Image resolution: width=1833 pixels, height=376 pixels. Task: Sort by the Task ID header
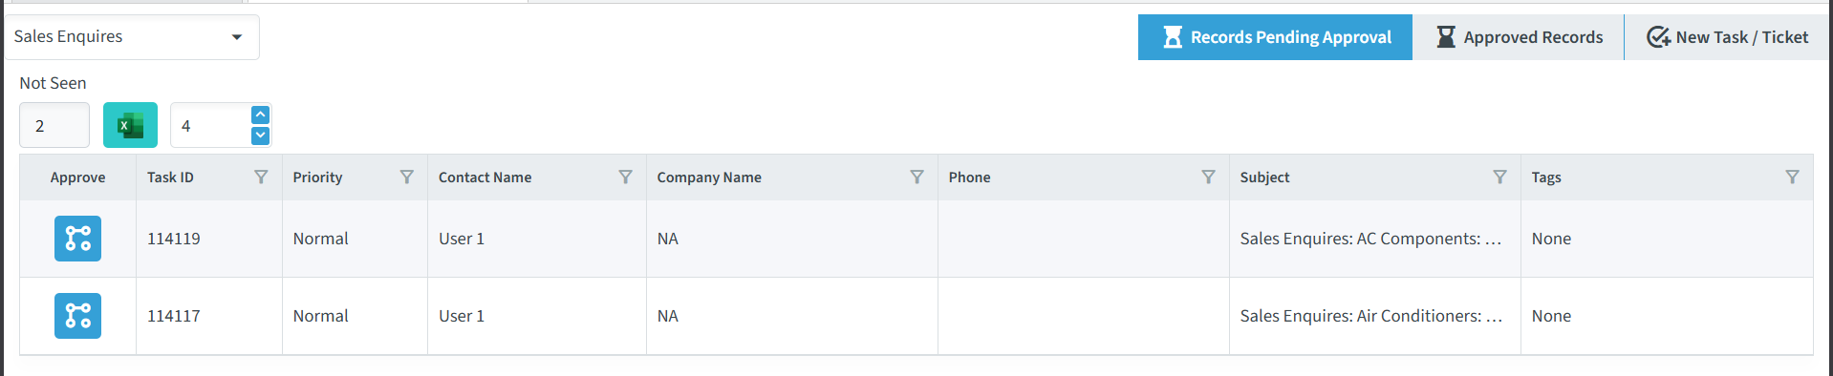(x=170, y=178)
